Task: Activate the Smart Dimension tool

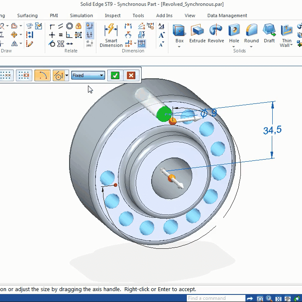Action: click(111, 36)
